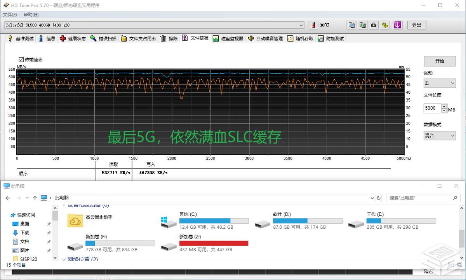The width and height of the screenshot is (466, 280).
Task: Switch to the 健康状态 tab
Action: coord(73,38)
